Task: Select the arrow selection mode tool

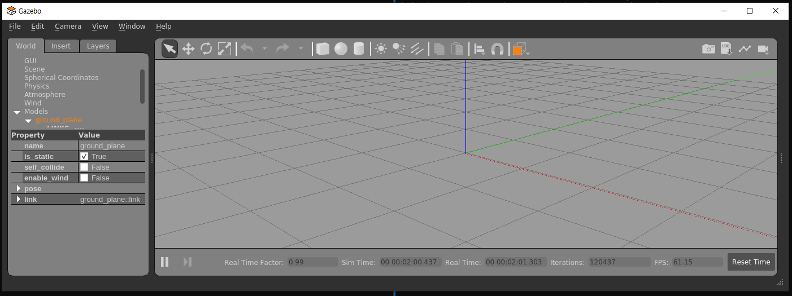Action: [170, 49]
